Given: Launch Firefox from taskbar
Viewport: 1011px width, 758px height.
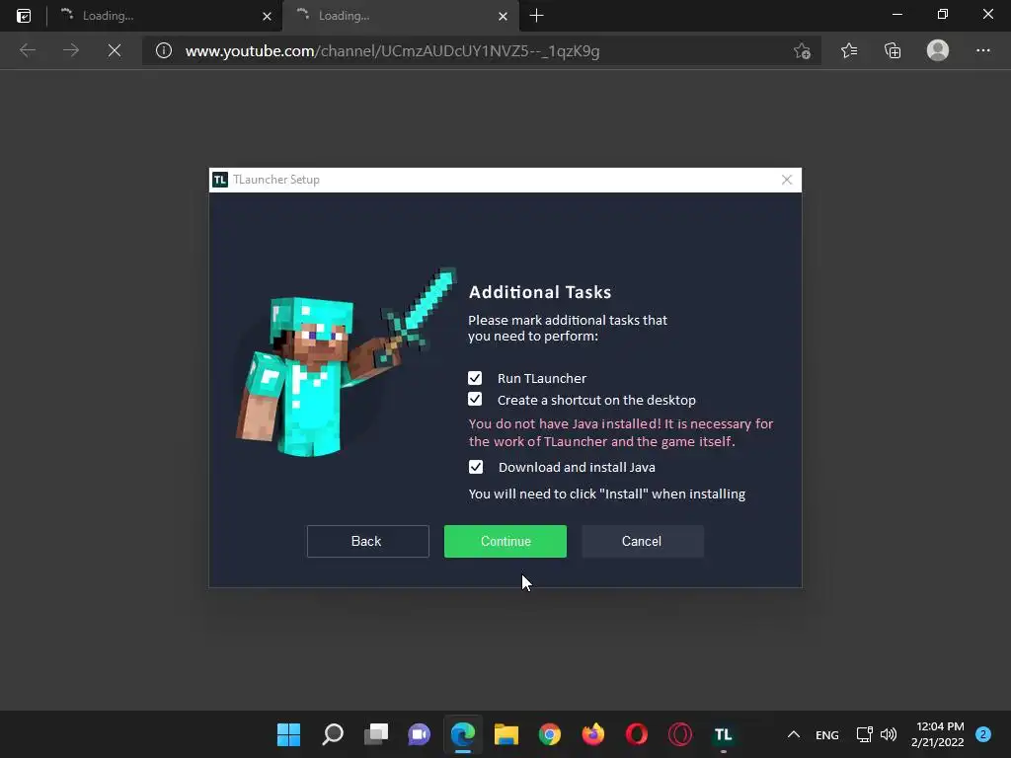Looking at the screenshot, I should click(x=593, y=734).
